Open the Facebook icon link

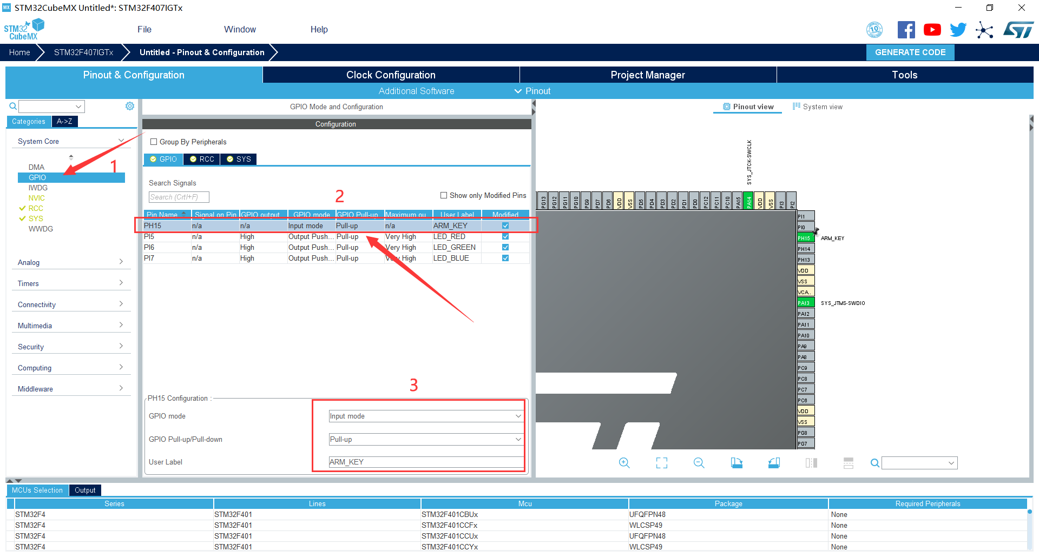point(906,30)
